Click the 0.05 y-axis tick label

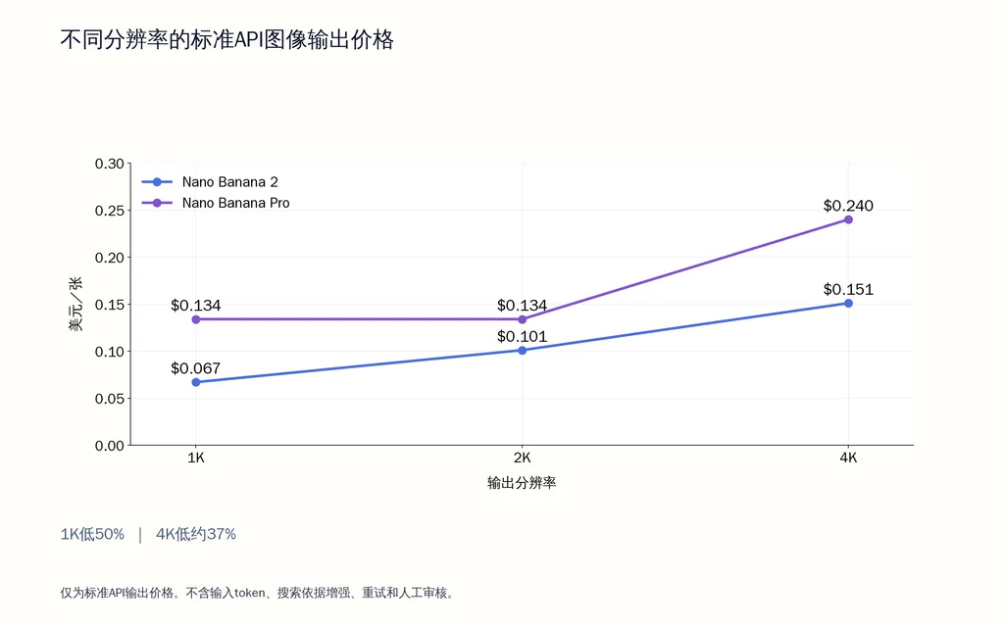coord(110,399)
